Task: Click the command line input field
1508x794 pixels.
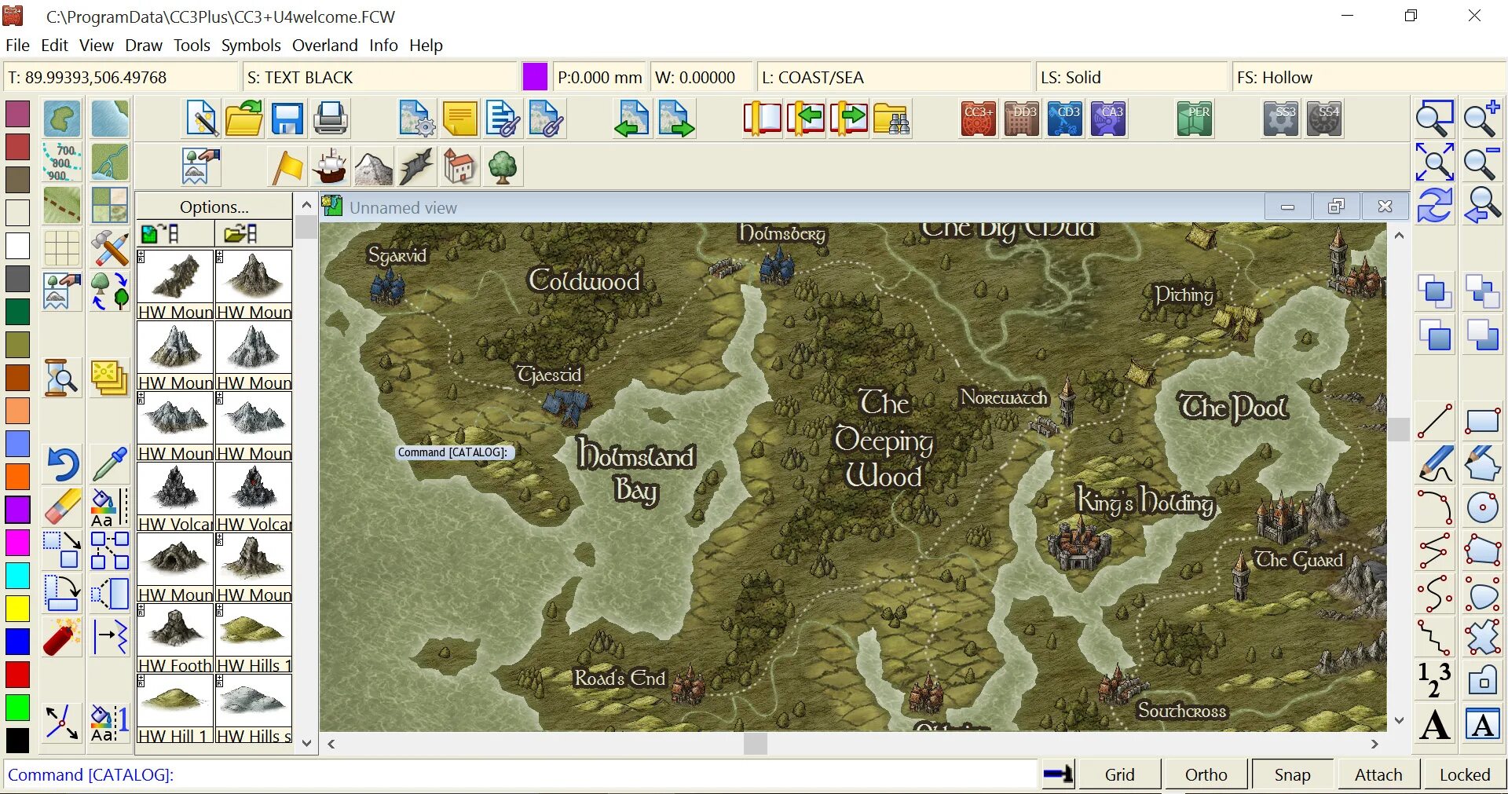Action: click(522, 775)
